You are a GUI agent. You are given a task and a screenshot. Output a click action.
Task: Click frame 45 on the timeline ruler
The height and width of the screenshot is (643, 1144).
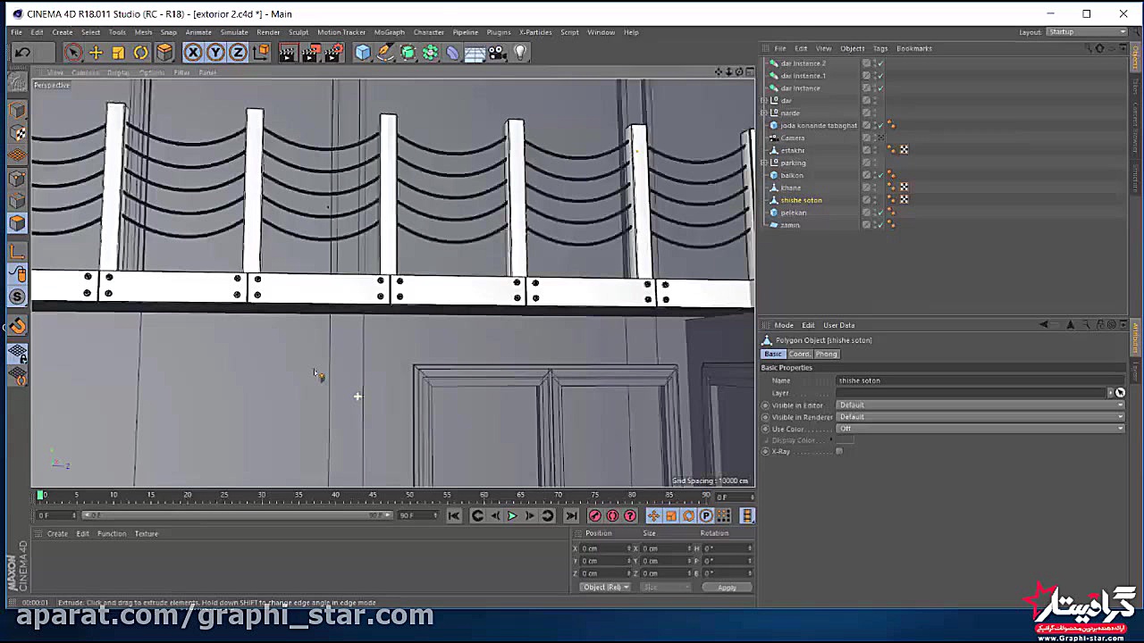[373, 495]
